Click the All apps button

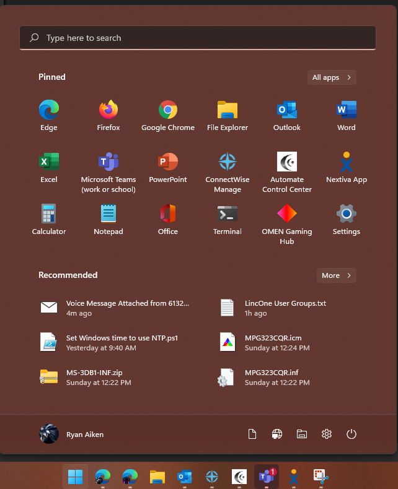(332, 77)
